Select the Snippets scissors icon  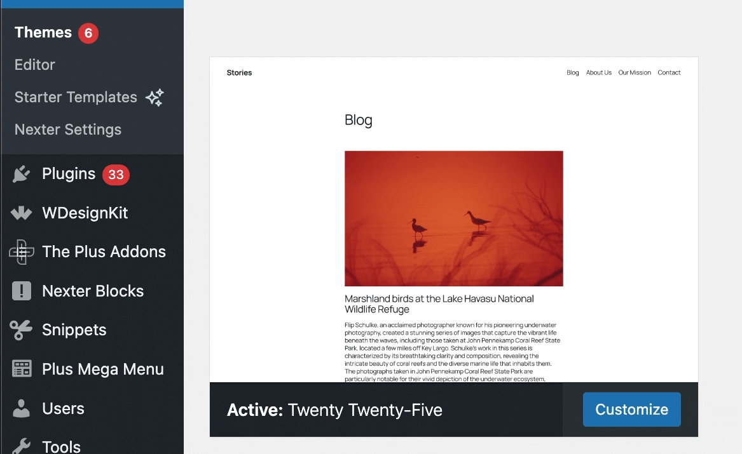tap(21, 330)
